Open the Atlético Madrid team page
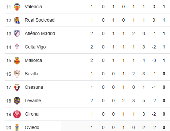170x131 pixels. (x=40, y=33)
